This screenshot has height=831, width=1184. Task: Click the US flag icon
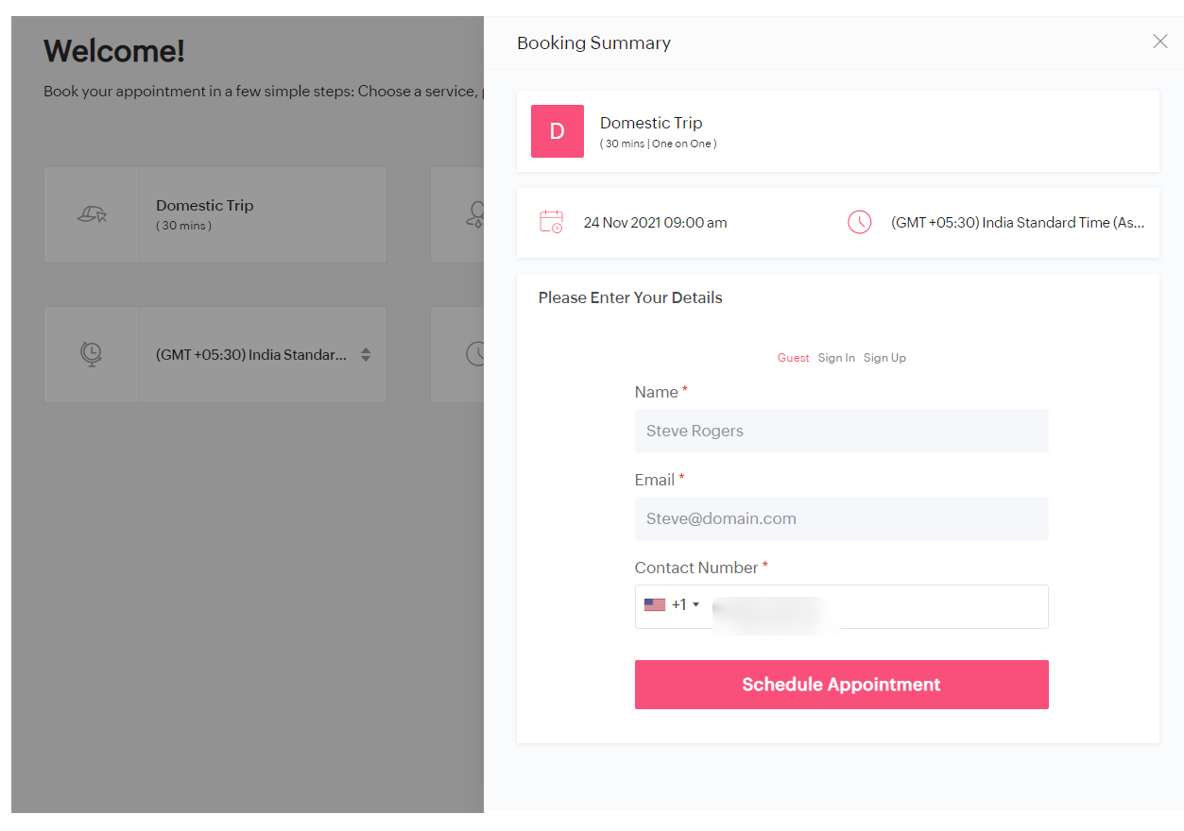click(655, 605)
